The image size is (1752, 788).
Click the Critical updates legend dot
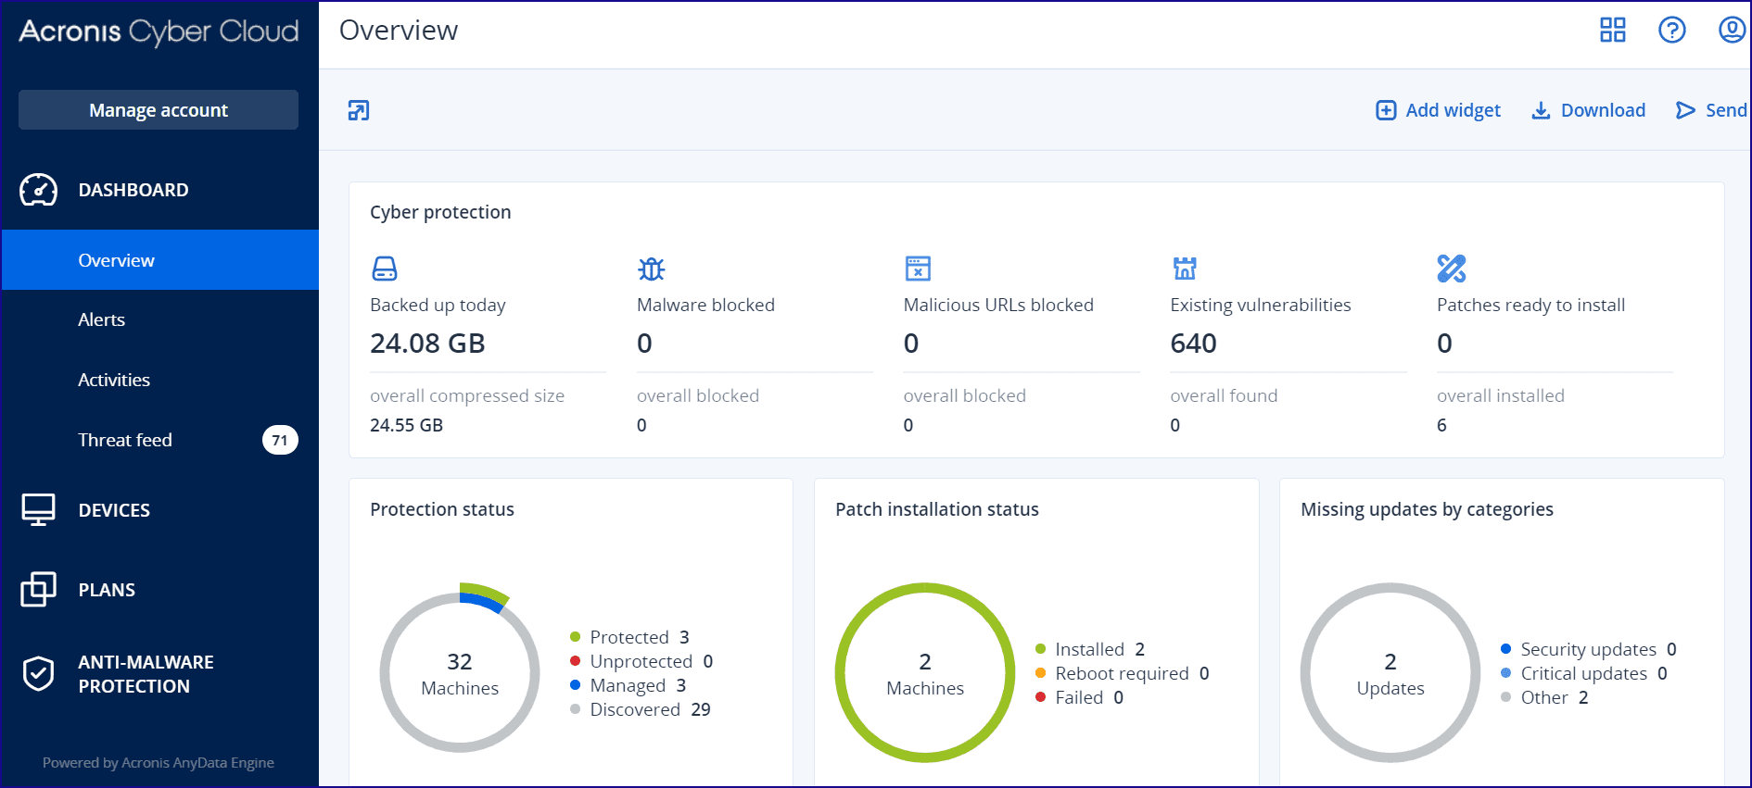1505,673
